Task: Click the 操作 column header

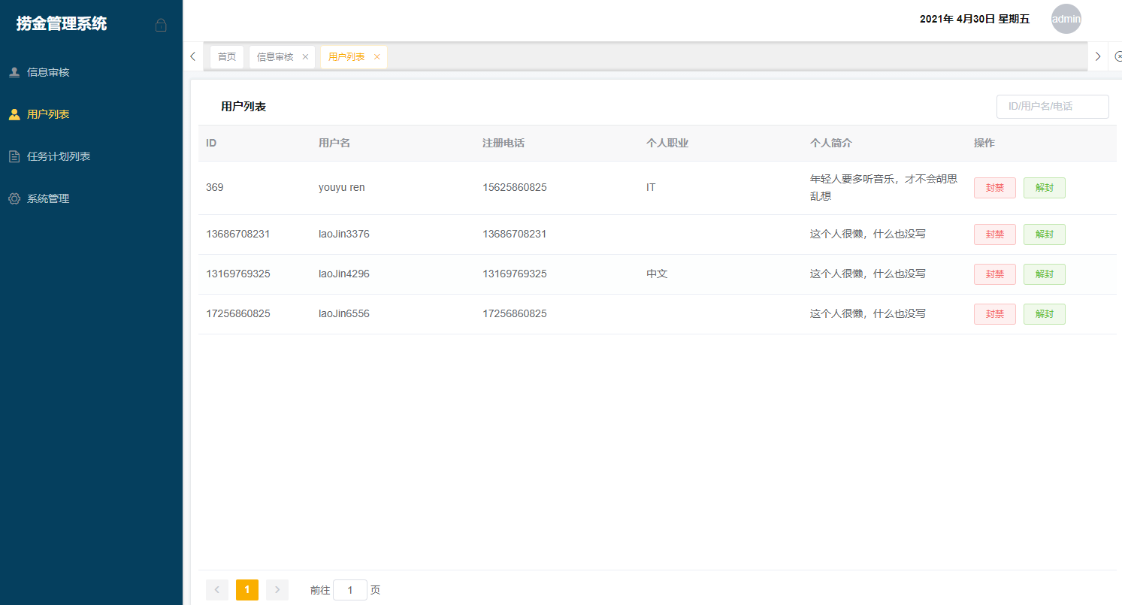Action: (x=984, y=143)
